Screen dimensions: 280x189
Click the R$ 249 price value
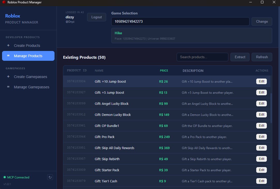(164, 137)
